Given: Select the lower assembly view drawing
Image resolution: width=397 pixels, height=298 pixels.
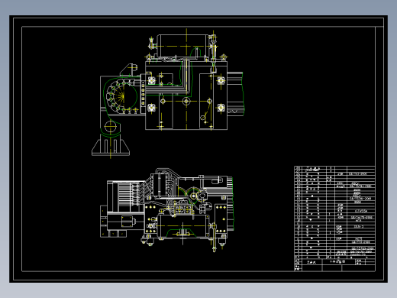Looking at the screenshot, I should point(167,210).
